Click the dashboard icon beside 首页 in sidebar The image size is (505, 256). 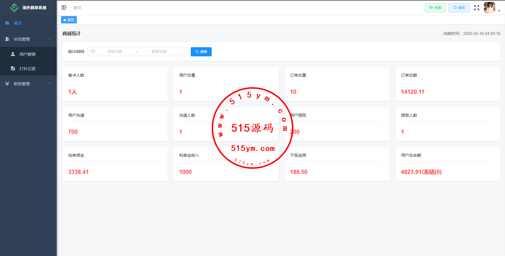(7, 23)
